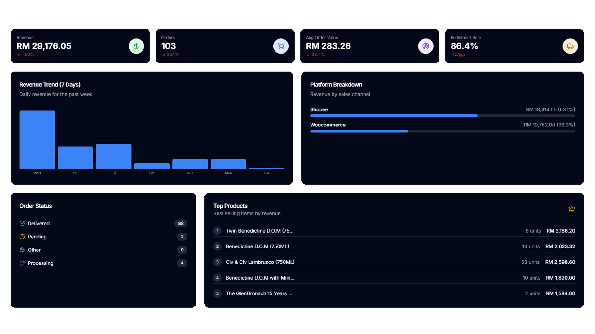Screen dimensions: 595x334
Task: Click the Sat bar in revenue chart
Action: pos(152,166)
